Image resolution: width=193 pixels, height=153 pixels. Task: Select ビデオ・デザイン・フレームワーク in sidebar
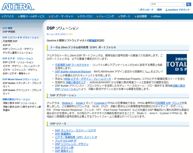(x=21, y=66)
